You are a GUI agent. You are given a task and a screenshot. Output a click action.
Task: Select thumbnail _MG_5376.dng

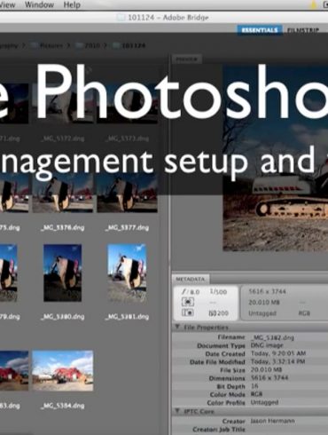pyautogui.click(x=63, y=193)
